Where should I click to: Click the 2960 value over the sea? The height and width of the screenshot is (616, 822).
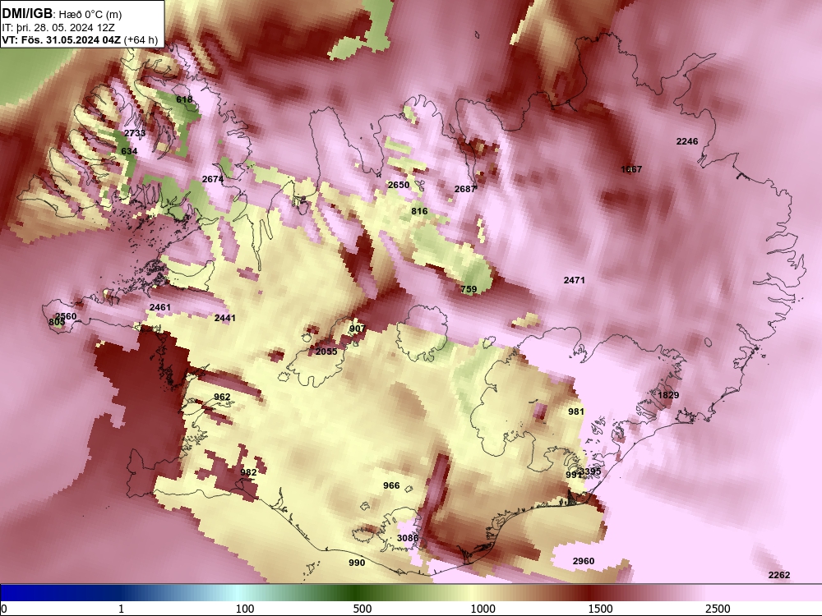pyautogui.click(x=584, y=561)
